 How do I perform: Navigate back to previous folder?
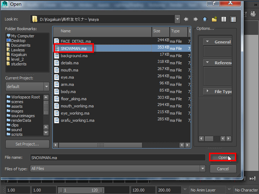pyautogui.click(x=186, y=19)
